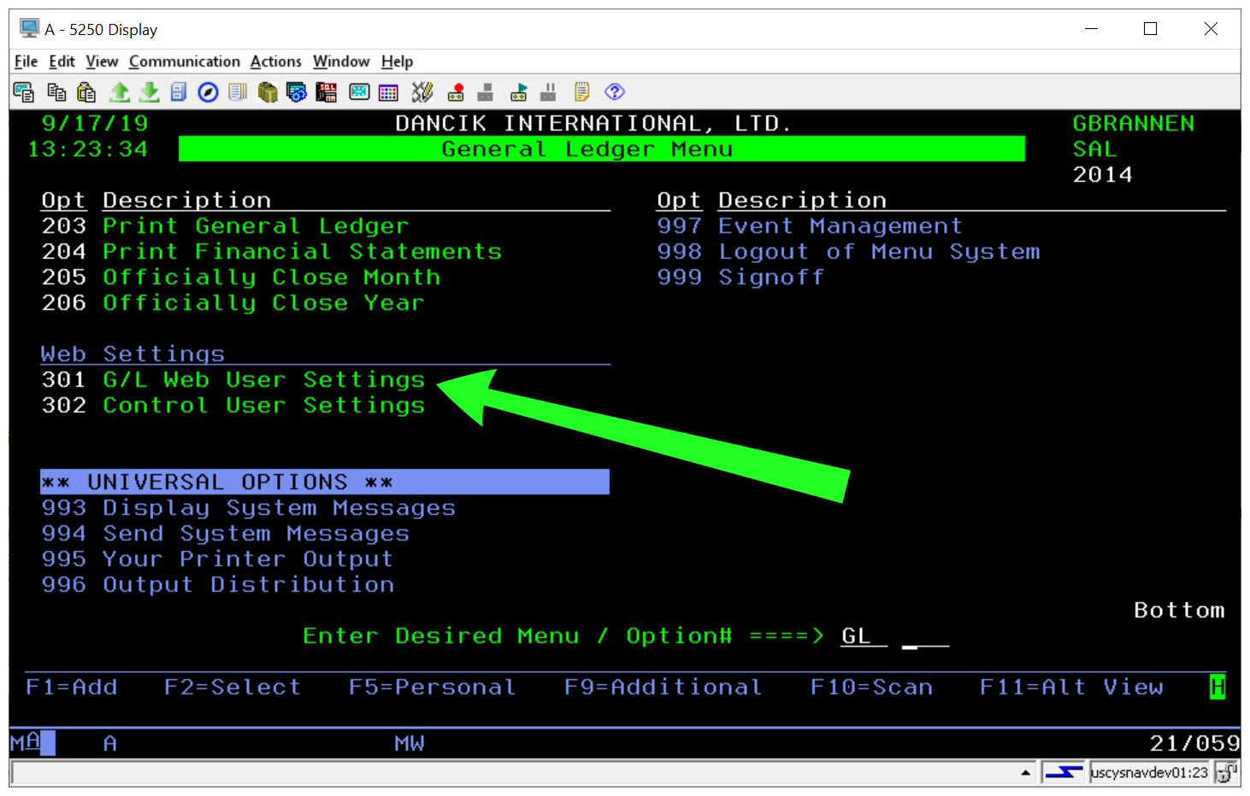The width and height of the screenshot is (1250, 796).
Task: Click the blue compass toolbar icon
Action: (208, 92)
